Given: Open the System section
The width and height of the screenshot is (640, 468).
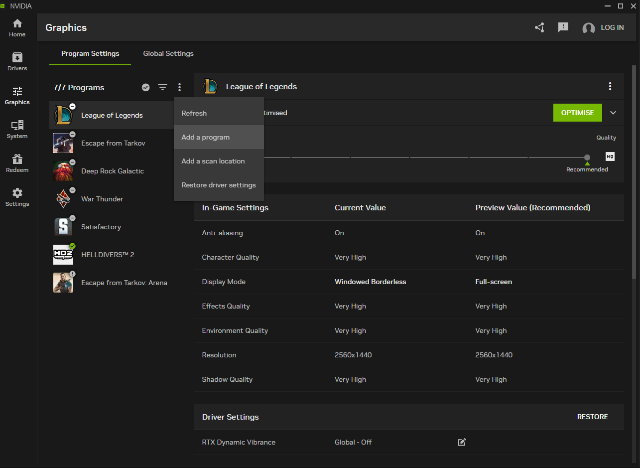Looking at the screenshot, I should [x=17, y=130].
